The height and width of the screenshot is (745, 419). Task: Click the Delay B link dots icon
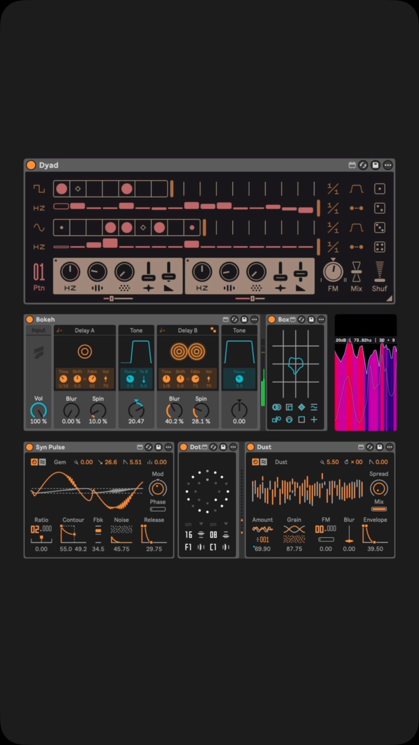[x=213, y=330]
